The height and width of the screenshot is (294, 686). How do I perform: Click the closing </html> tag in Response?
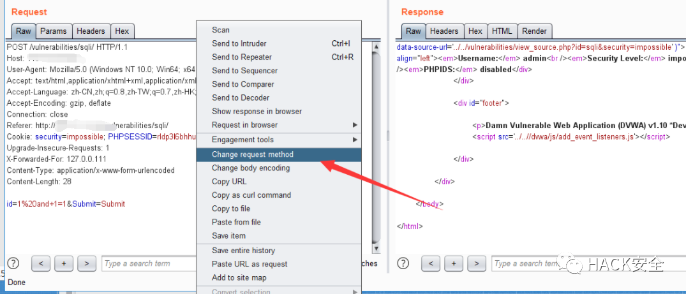[x=410, y=226]
